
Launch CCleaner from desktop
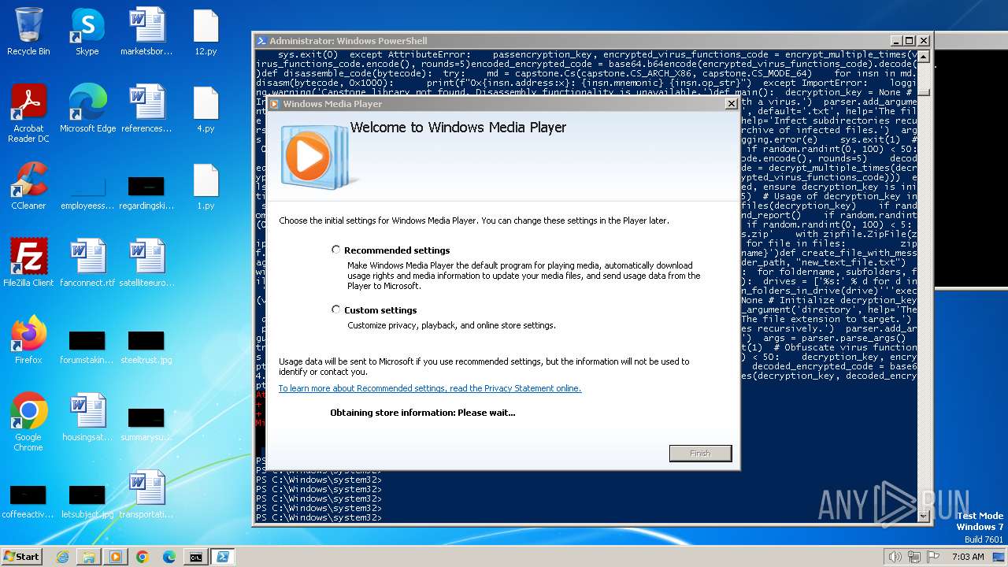coord(28,187)
